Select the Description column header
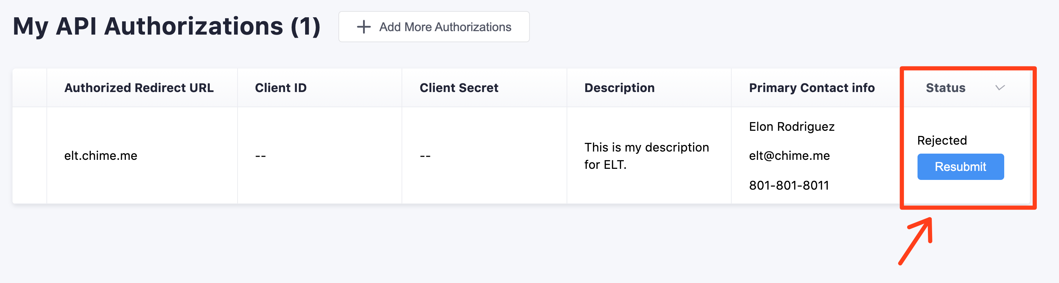 619,88
